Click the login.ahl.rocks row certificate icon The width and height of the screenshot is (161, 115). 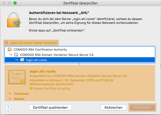pyautogui.click(x=22, y=60)
